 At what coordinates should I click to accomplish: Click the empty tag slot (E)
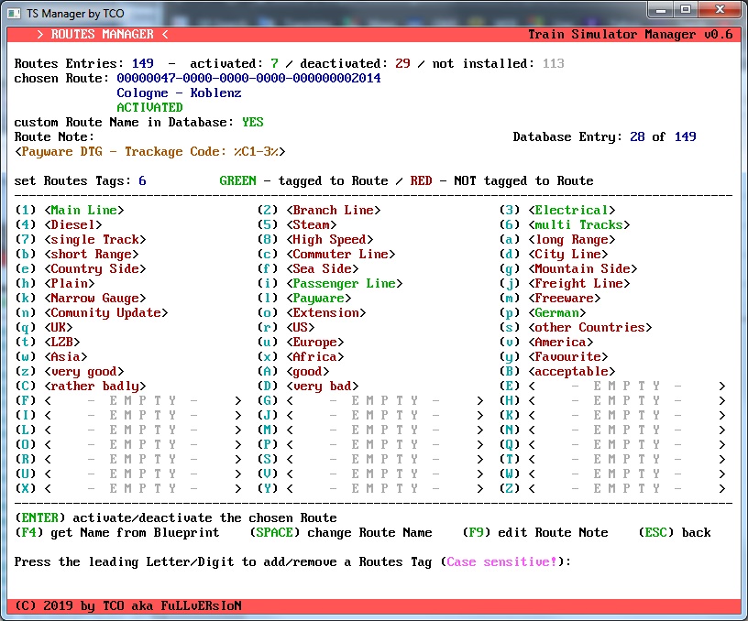[612, 387]
